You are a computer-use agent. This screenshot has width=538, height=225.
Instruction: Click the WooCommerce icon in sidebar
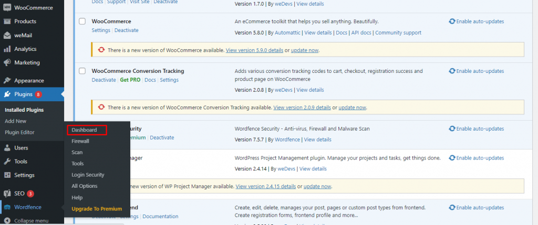7,8
